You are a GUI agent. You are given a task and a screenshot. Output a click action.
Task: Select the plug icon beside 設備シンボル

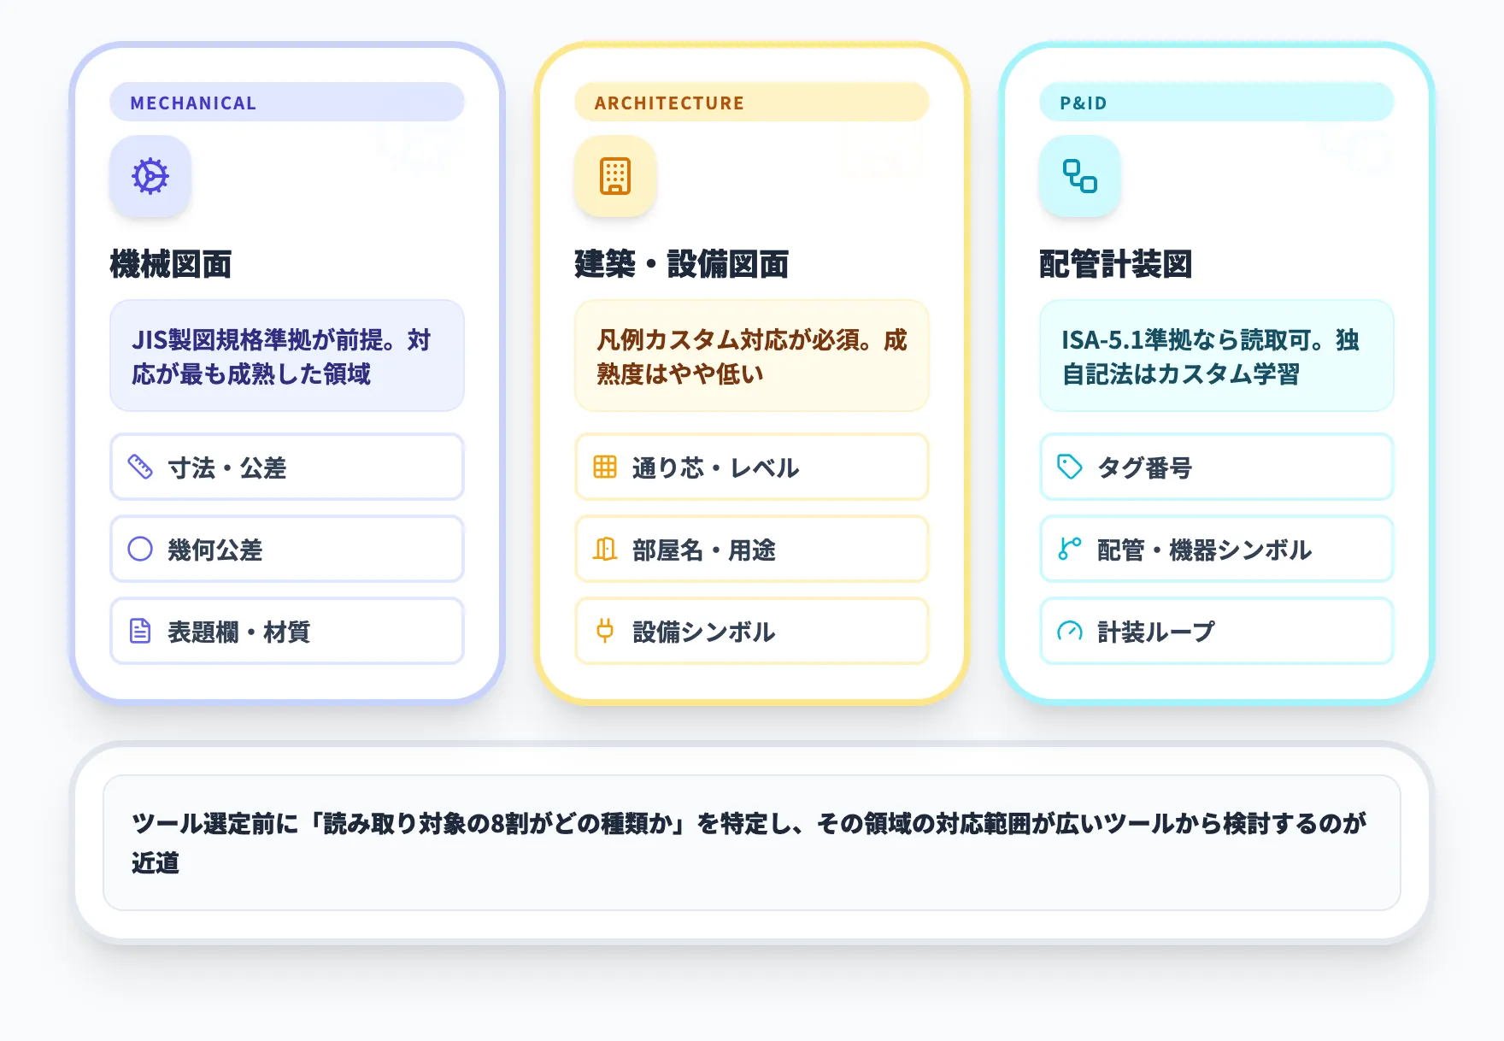point(606,632)
